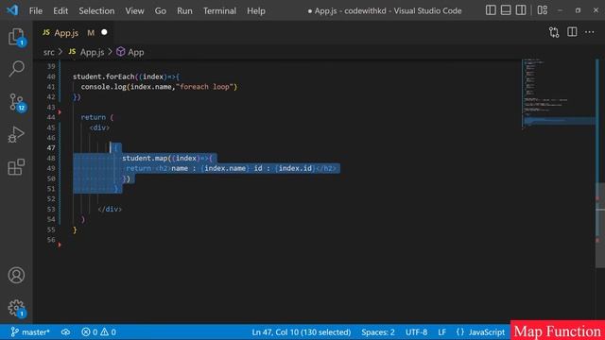Open the View menu
The image size is (605, 340).
click(x=134, y=10)
